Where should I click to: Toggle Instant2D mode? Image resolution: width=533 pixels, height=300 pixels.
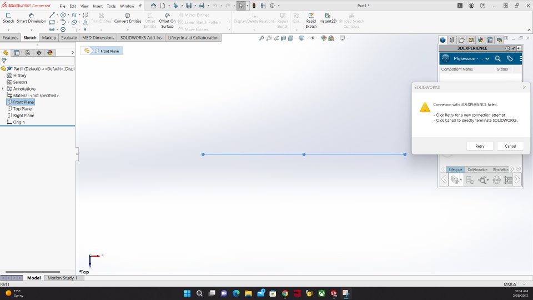pos(328,18)
